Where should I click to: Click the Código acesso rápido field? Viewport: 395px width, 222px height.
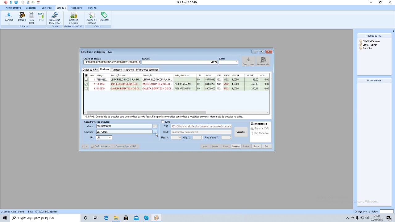click(387, 212)
